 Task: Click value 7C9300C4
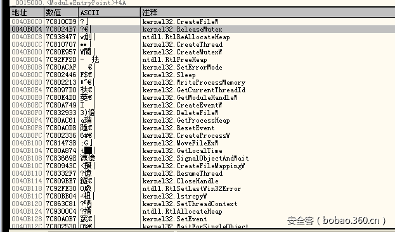[61, 211]
